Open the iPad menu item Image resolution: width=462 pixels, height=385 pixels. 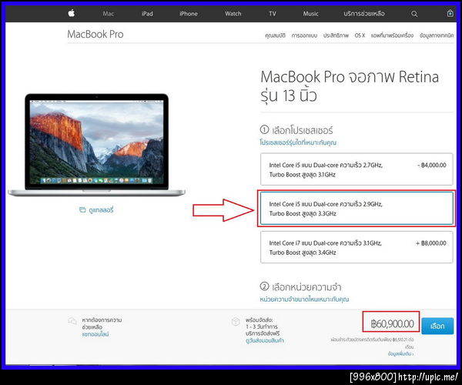[x=147, y=14]
